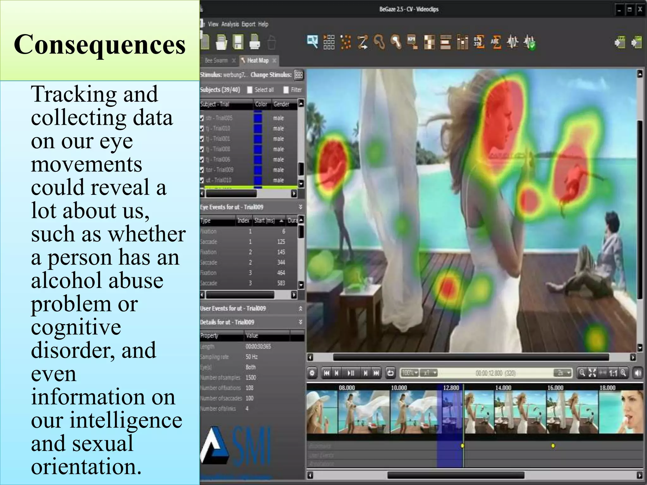Click the subjects list scroll-up arrow
The width and height of the screenshot is (647, 485).
click(x=301, y=103)
